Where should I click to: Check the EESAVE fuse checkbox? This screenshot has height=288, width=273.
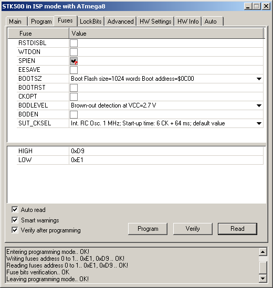coord(73,70)
